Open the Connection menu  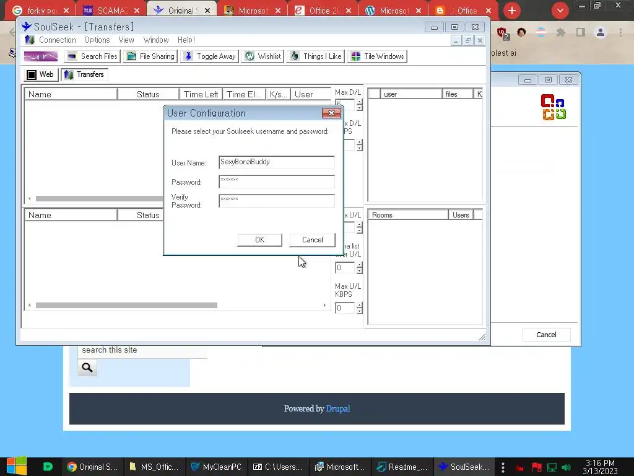tap(58, 40)
